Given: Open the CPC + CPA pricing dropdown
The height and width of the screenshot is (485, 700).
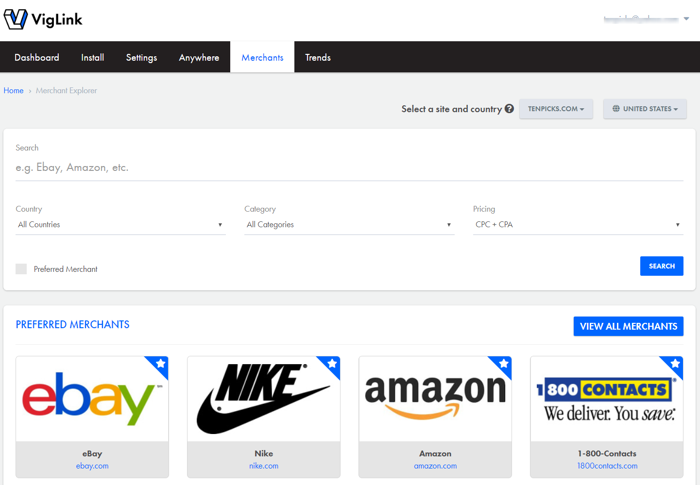Looking at the screenshot, I should [578, 225].
